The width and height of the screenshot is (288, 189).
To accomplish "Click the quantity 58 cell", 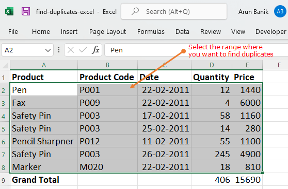I will tap(212, 116).
